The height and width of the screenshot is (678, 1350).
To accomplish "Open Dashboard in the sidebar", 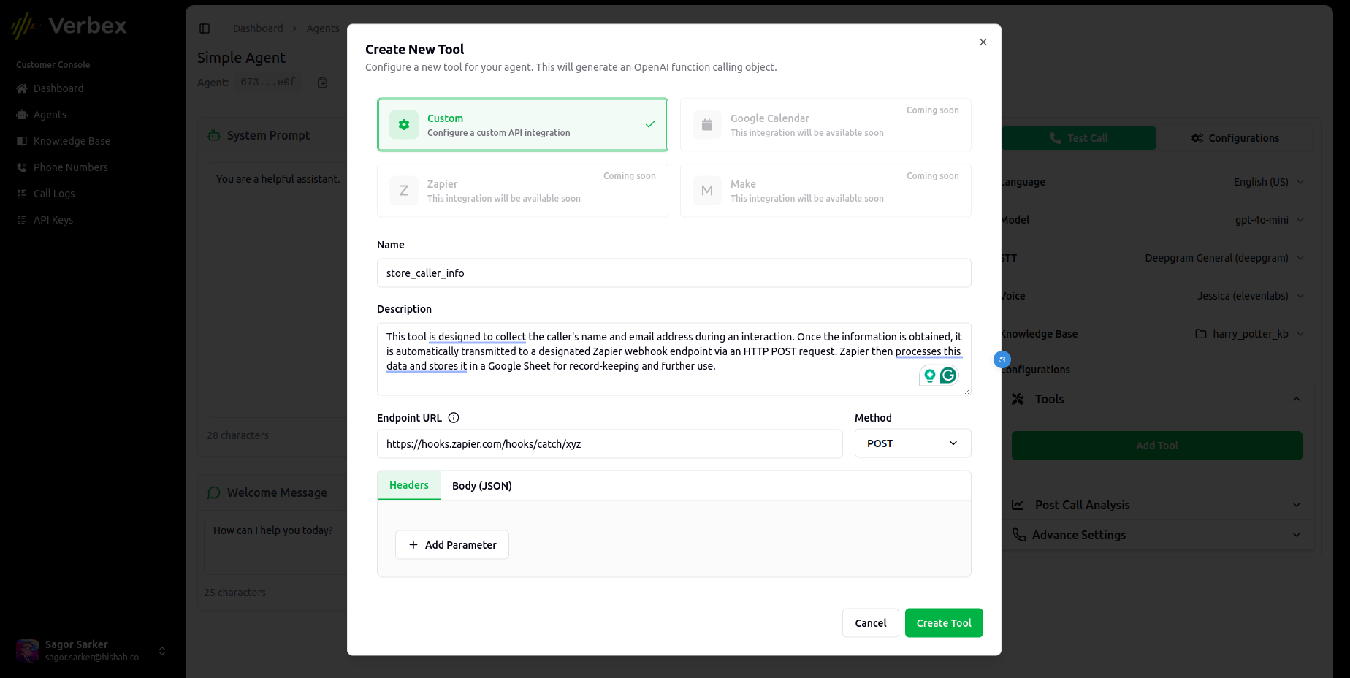I will click(x=58, y=88).
